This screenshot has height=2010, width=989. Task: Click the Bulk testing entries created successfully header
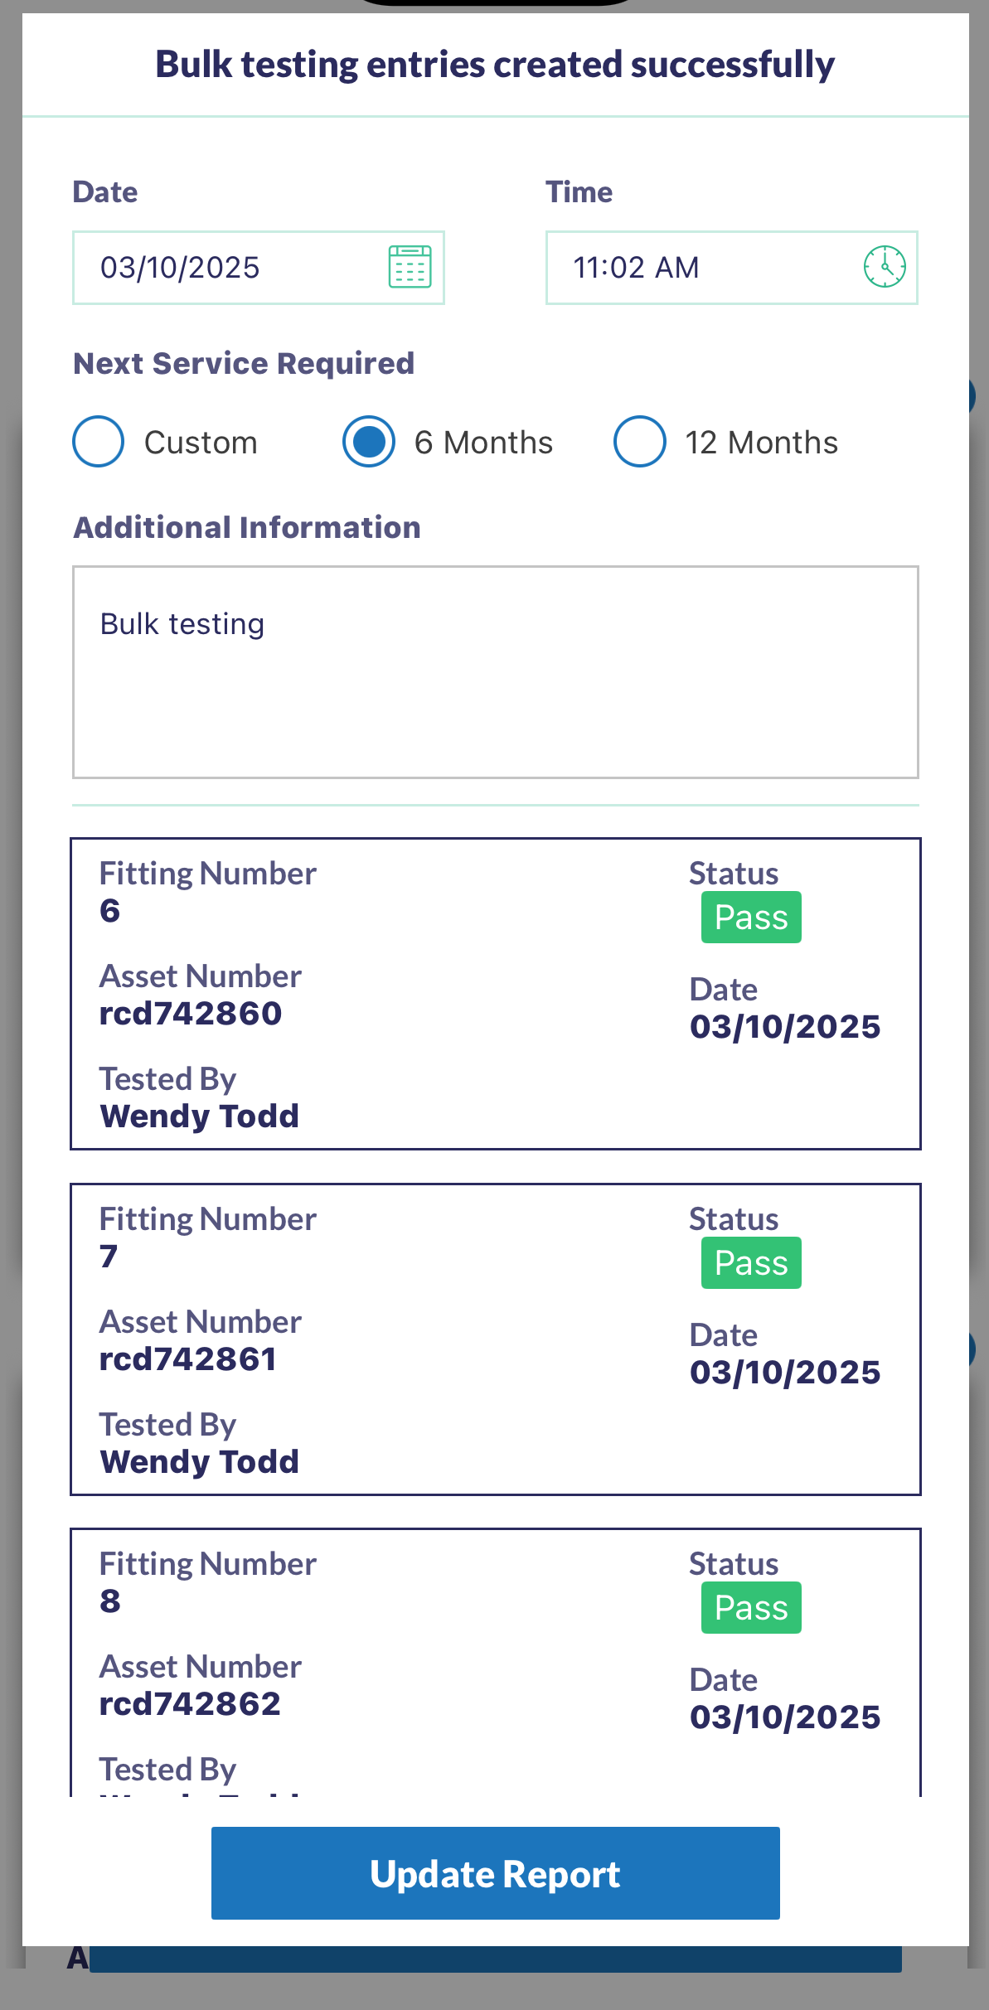click(495, 65)
